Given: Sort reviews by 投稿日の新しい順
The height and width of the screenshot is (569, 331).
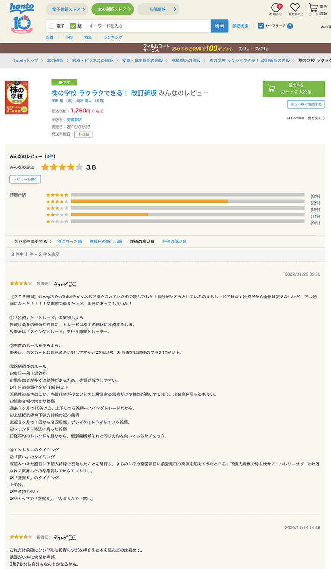Looking at the screenshot, I should (x=106, y=242).
